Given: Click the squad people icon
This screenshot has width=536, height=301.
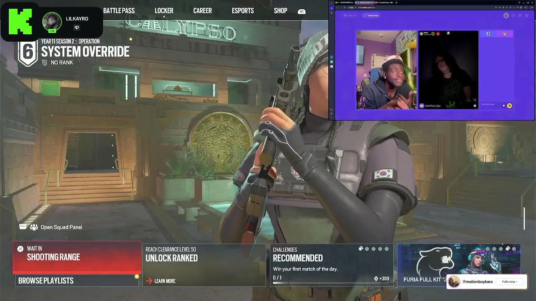Looking at the screenshot, I should pyautogui.click(x=34, y=227).
